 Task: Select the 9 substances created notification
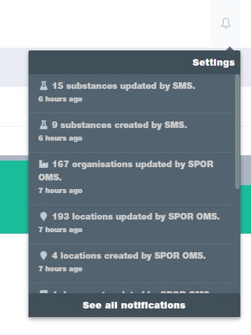(130, 133)
